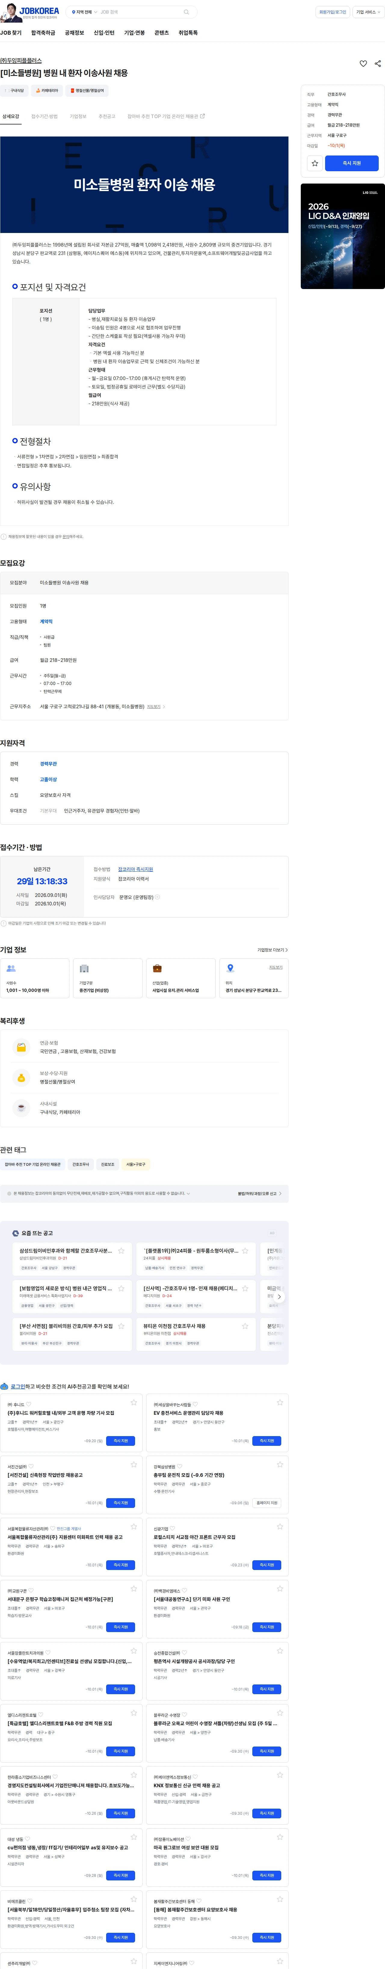Click 홈페이지 지원 on 총무팀 운전직 posting
The image size is (385, 1969).
coord(267,1503)
